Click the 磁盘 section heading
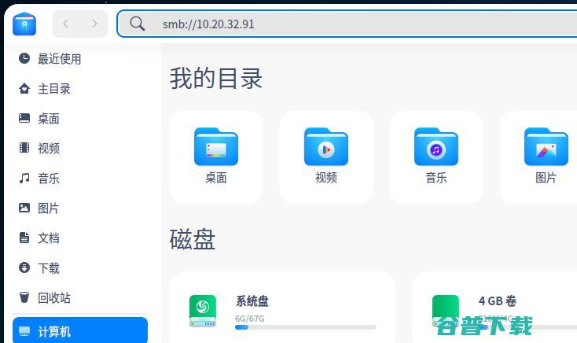 point(193,239)
